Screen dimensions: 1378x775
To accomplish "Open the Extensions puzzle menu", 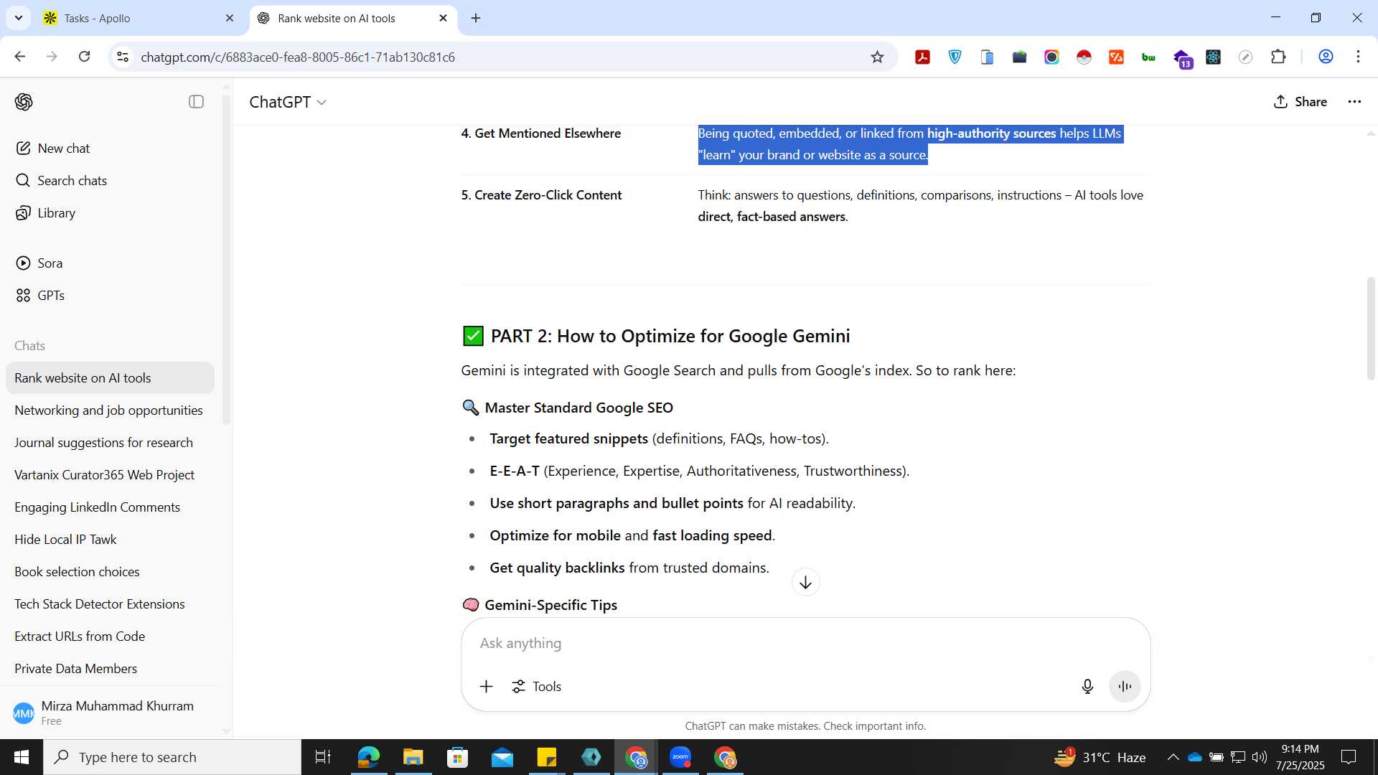I will pos(1278,57).
